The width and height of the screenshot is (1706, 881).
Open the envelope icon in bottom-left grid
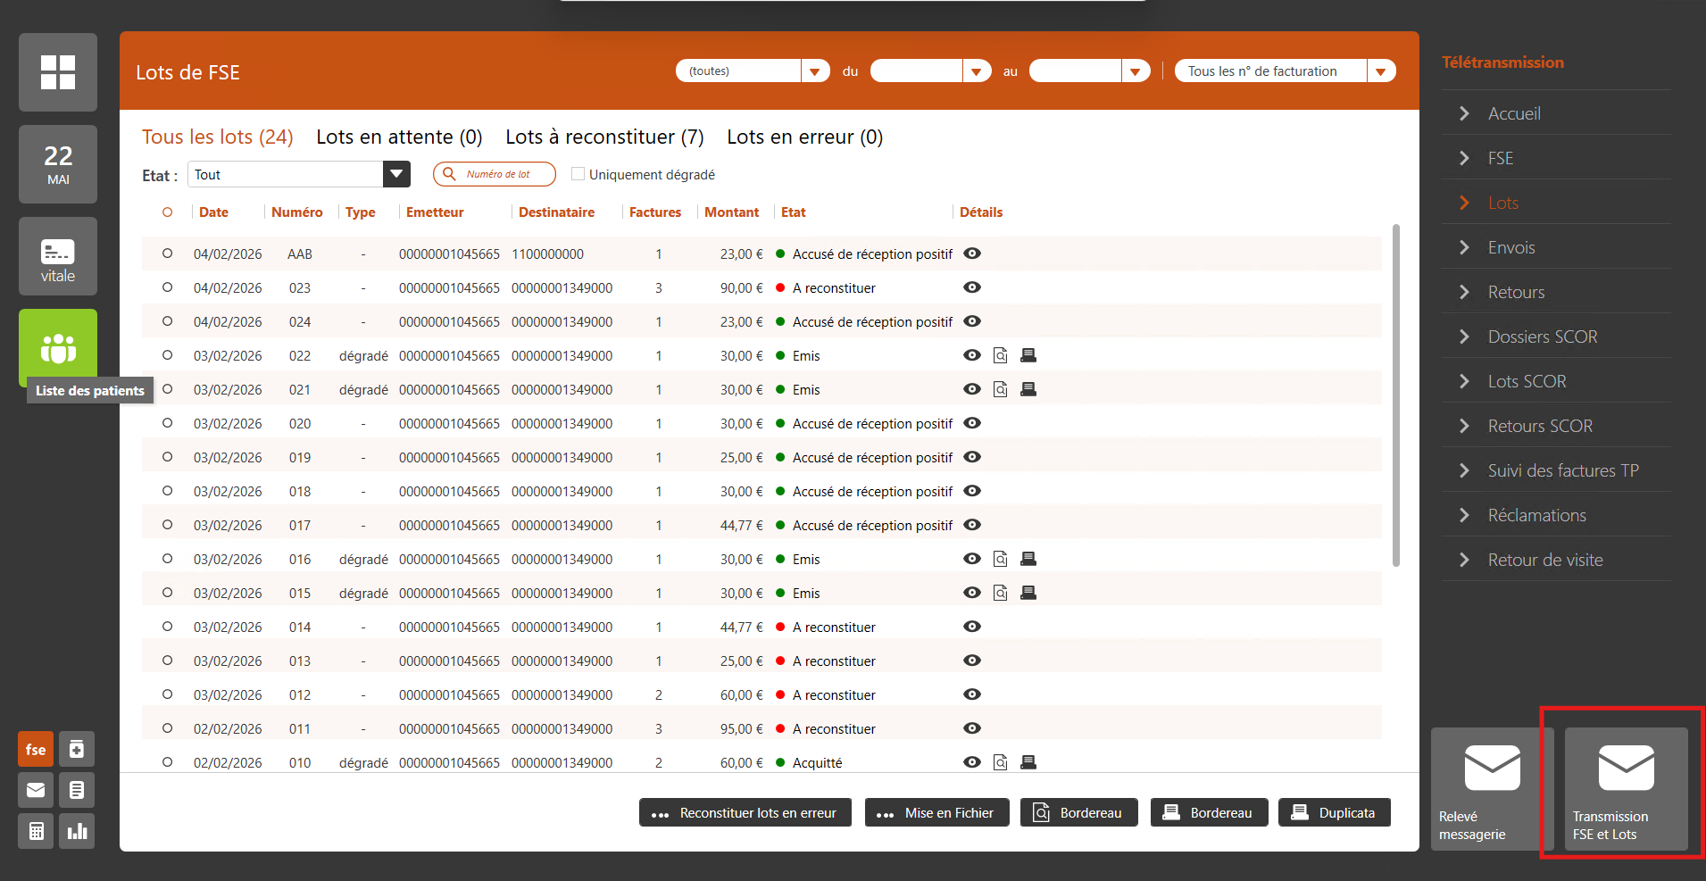[36, 790]
